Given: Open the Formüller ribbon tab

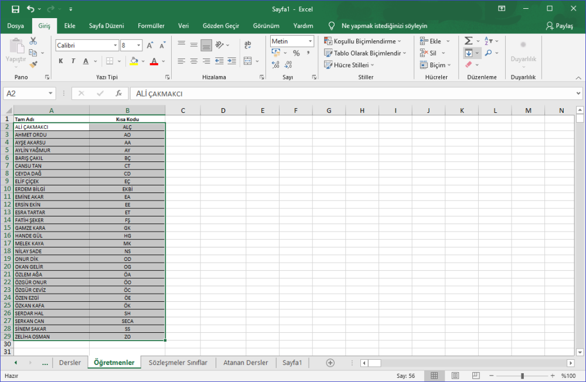Looking at the screenshot, I should pyautogui.click(x=151, y=26).
